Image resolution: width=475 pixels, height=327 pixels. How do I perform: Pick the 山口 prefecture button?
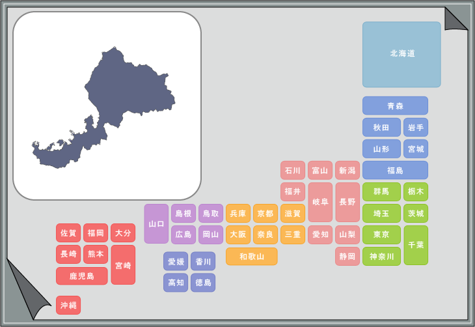(x=156, y=223)
